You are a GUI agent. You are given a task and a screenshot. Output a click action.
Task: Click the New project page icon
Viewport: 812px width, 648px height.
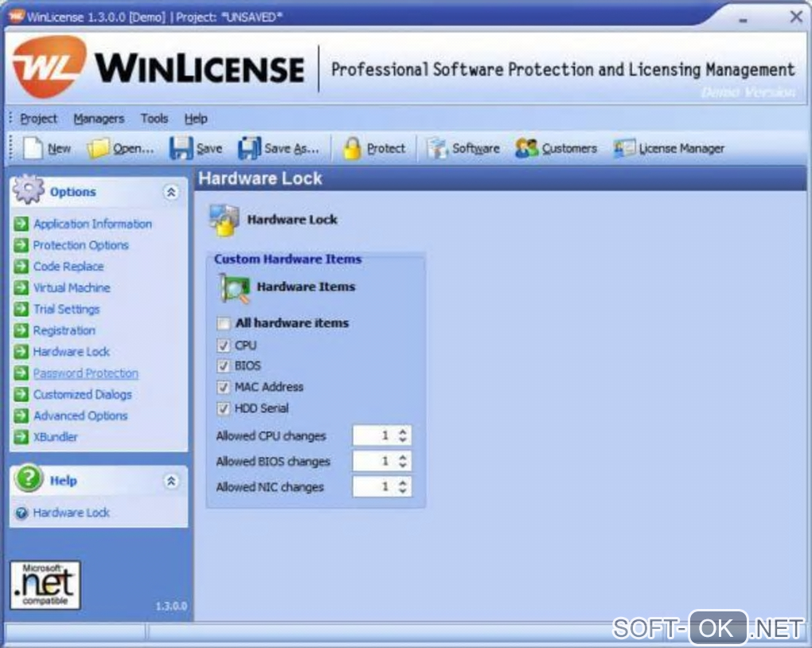click(x=33, y=148)
